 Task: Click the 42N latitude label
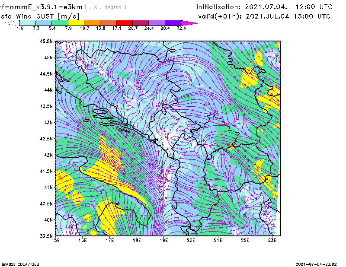[x=48, y=155]
